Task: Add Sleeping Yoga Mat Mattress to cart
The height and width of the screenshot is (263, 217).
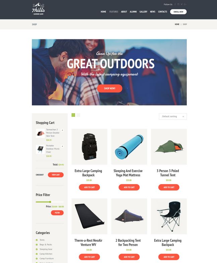Action: coord(129,187)
